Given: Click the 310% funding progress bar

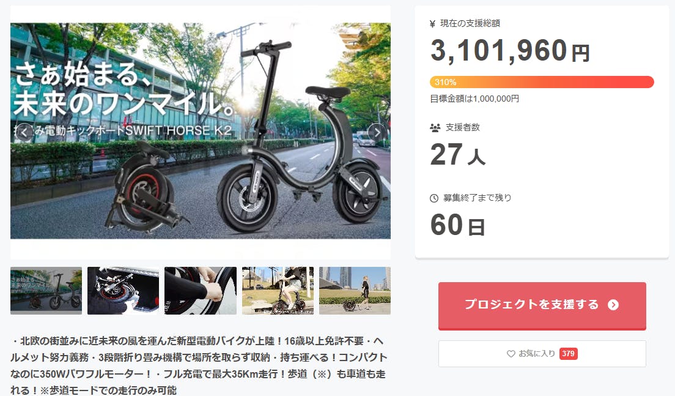Looking at the screenshot, I should click(x=542, y=82).
